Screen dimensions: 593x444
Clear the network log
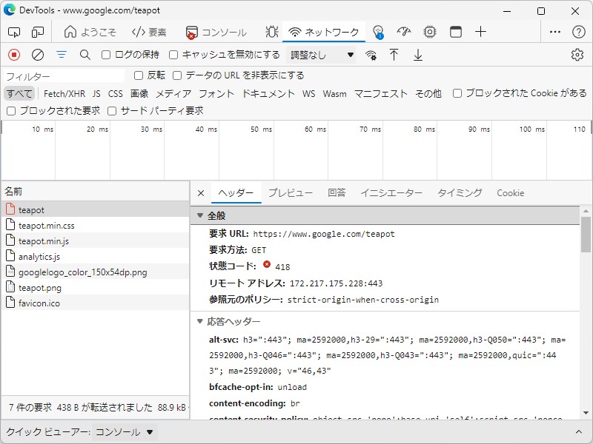[38, 55]
